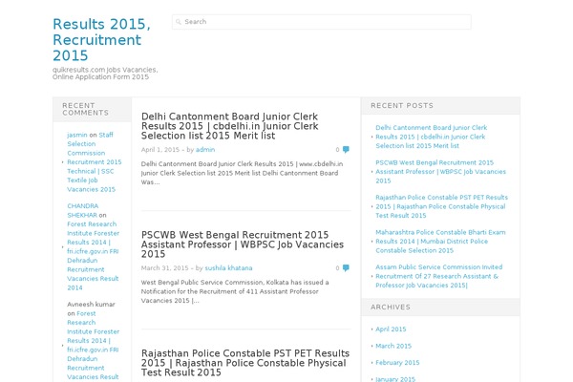Viewport: 573px width, 382px height.
Task: Open PSCWB West Bengal Recruitment article headline
Action: 243,244
